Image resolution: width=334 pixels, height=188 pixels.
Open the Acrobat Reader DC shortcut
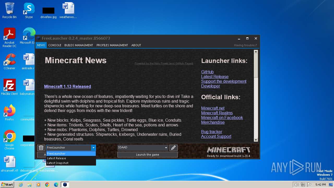(x=9, y=38)
